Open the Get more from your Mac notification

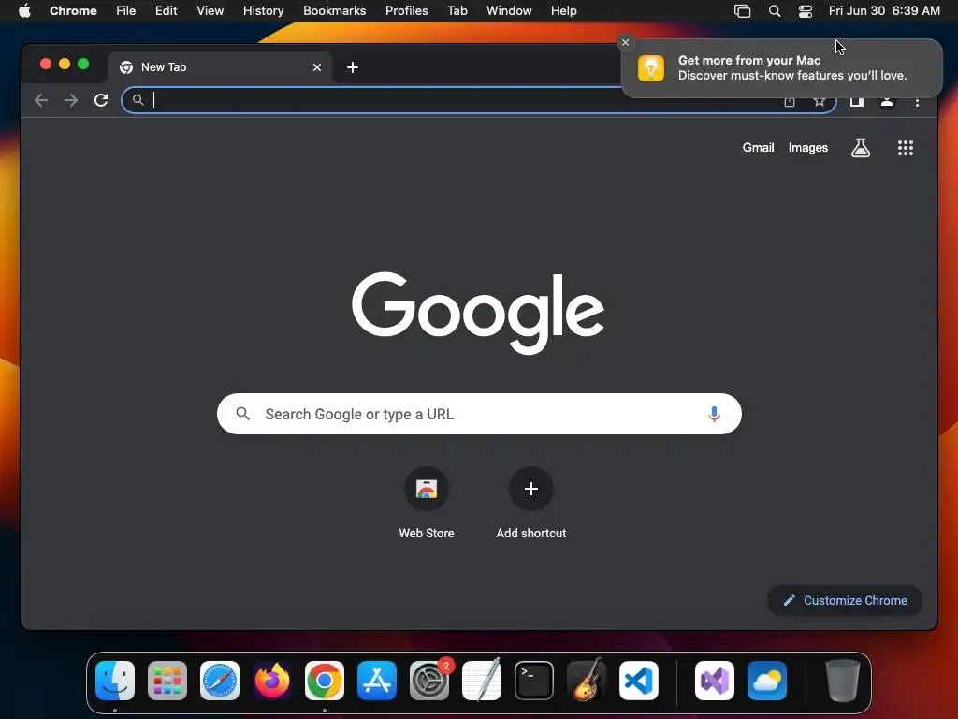(782, 67)
